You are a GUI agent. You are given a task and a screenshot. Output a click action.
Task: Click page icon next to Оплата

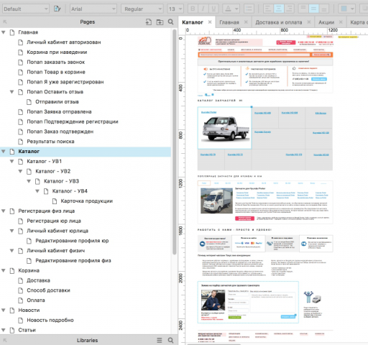click(21, 300)
